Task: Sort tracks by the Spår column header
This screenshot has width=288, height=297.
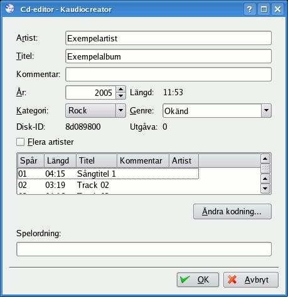Action: [31, 160]
